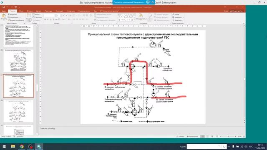
Task: Click the Share (Общий доступ) button
Action: pyautogui.click(x=236, y=11)
